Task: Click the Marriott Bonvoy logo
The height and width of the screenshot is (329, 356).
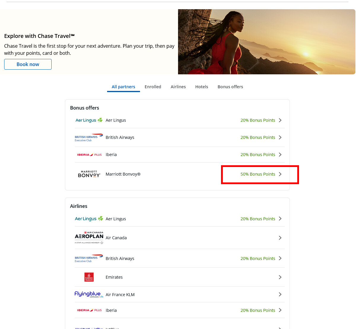Action: [x=89, y=174]
